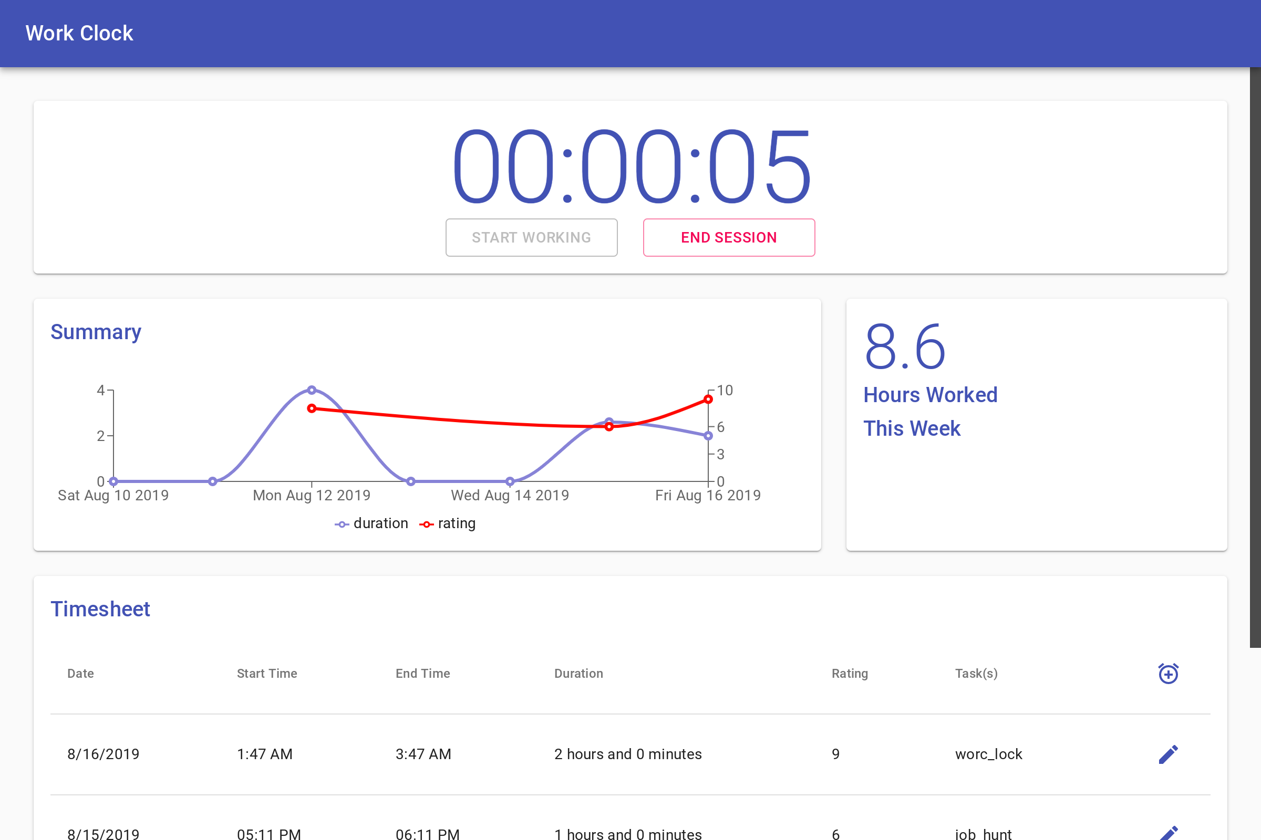
Task: Edit the 8/15/2019 job_hunt entry
Action: [1168, 834]
